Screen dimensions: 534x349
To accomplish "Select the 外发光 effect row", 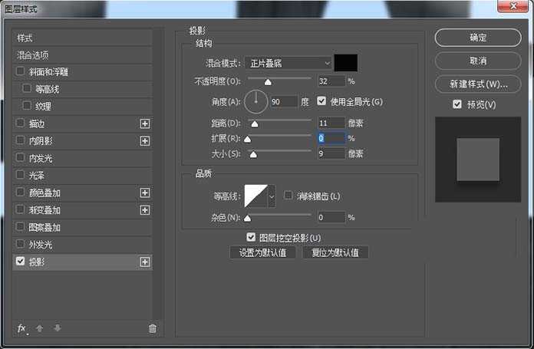I will (x=82, y=245).
